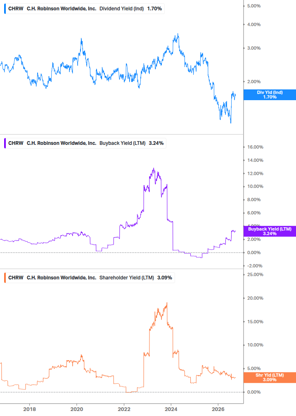296x416 pixels.
Task: Click the 2018 label on the time axis
Action: pos(29,409)
